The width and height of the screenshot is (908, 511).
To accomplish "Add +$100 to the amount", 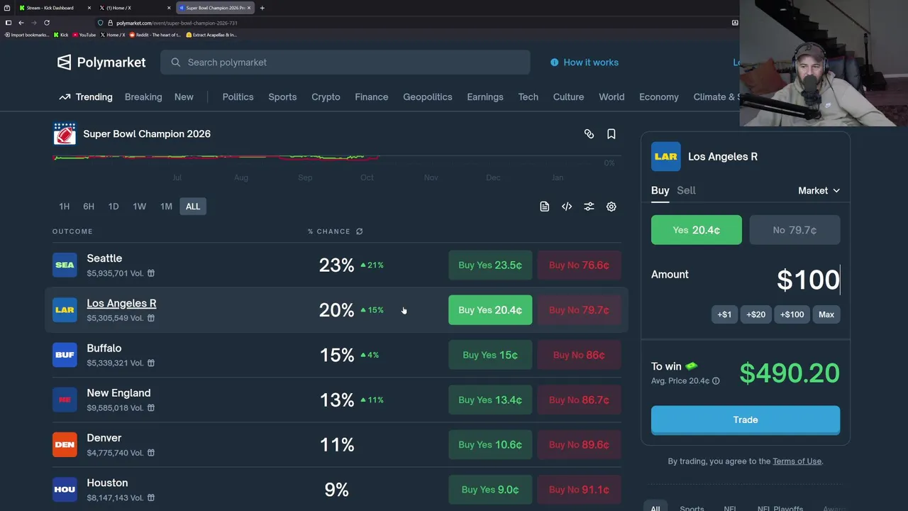I will (792, 314).
